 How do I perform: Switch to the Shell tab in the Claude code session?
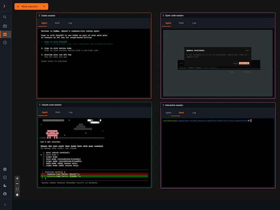58,112
